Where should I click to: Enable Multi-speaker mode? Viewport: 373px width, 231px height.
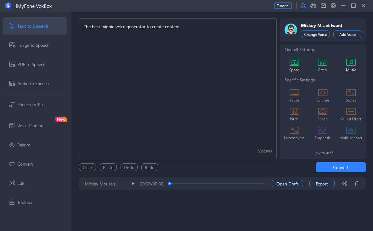tap(351, 133)
